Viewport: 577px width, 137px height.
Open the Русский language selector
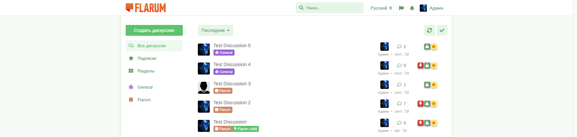pyautogui.click(x=381, y=8)
